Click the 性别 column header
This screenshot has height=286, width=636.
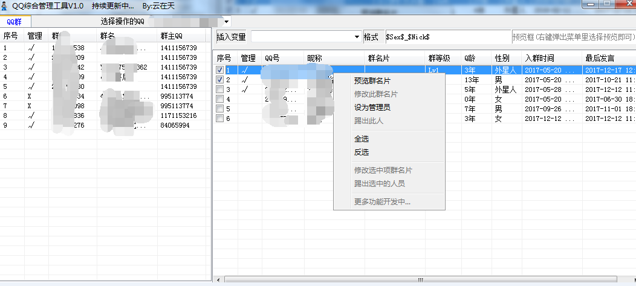(507, 59)
